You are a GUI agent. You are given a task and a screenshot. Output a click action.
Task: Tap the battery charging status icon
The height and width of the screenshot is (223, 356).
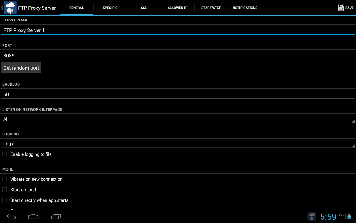349,216
